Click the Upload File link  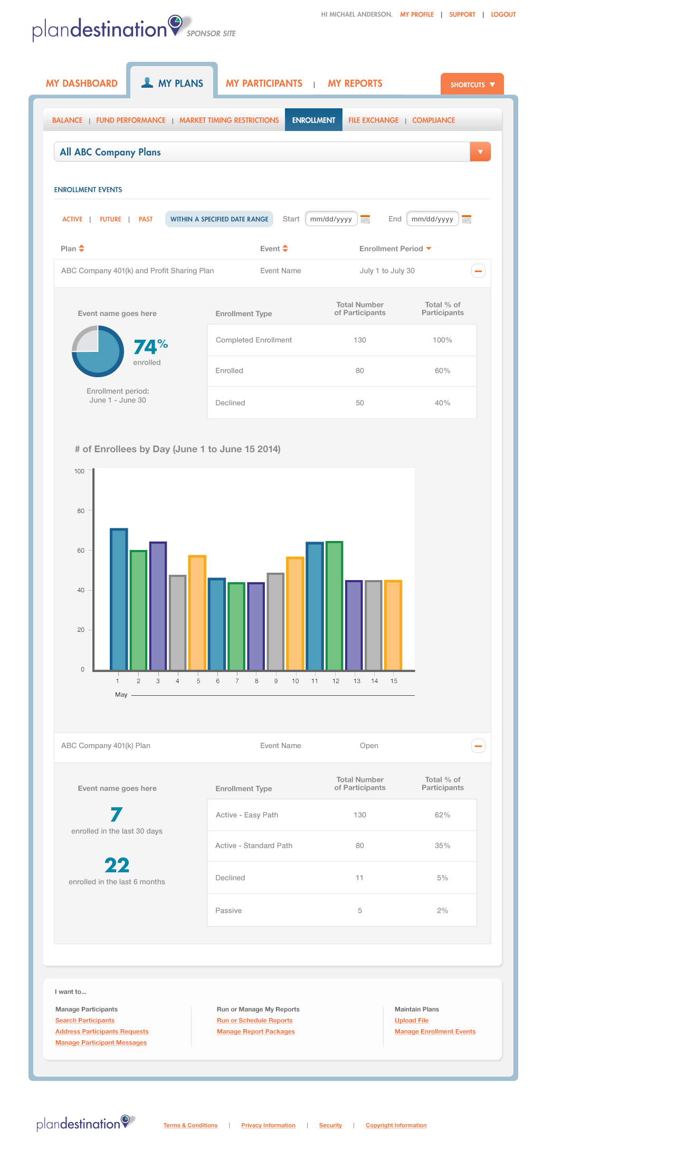click(412, 1021)
